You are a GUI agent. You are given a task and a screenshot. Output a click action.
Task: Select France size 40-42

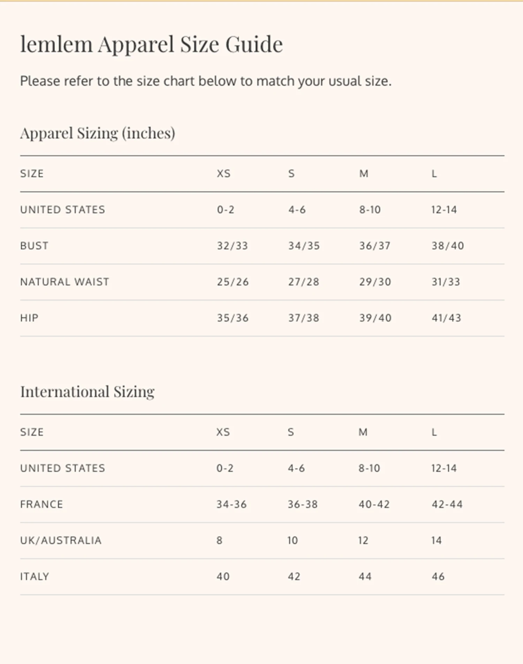coord(374,504)
